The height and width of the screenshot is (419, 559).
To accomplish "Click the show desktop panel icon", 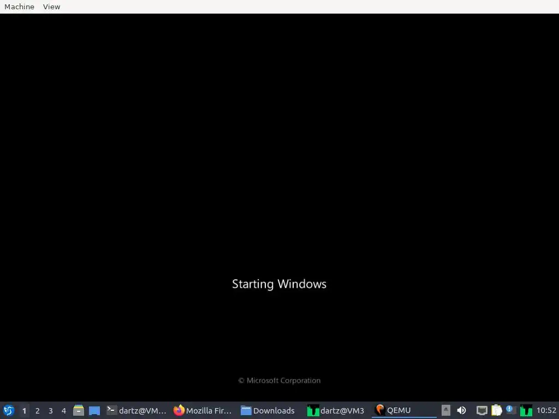I will (x=94, y=410).
